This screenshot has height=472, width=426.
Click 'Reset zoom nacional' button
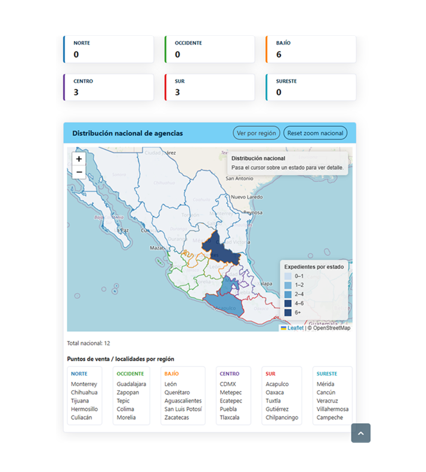(315, 133)
